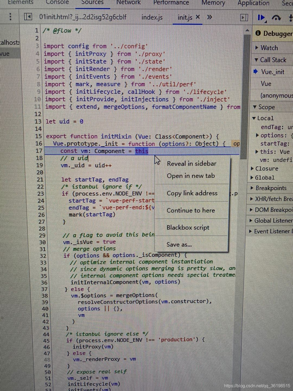Click the startTag variable in Local scope
Viewport: 293px width, 391px height.
275,143
